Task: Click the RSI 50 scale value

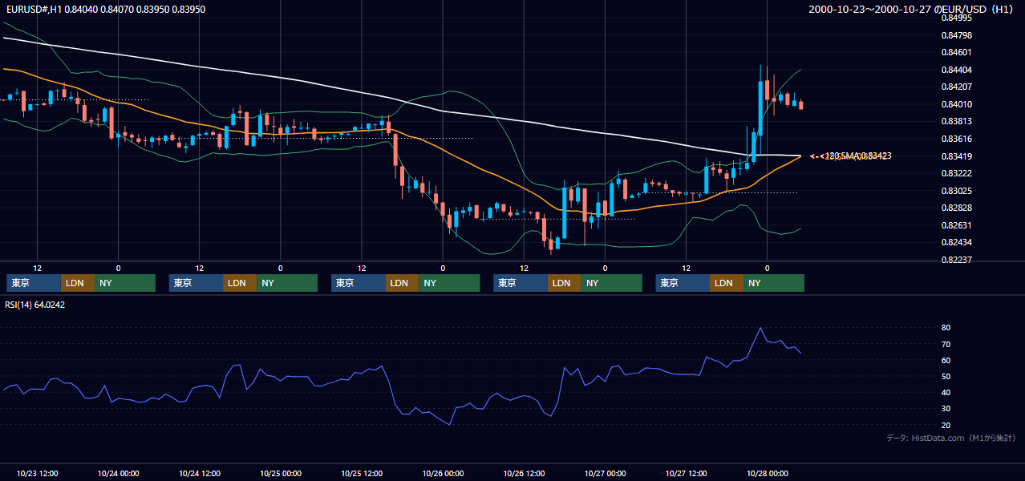Action: click(x=946, y=376)
